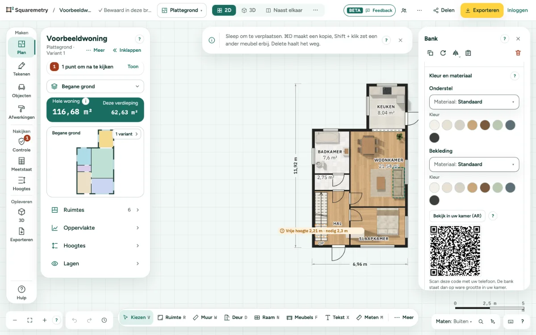Expand the Ruimtes section

click(x=95, y=210)
